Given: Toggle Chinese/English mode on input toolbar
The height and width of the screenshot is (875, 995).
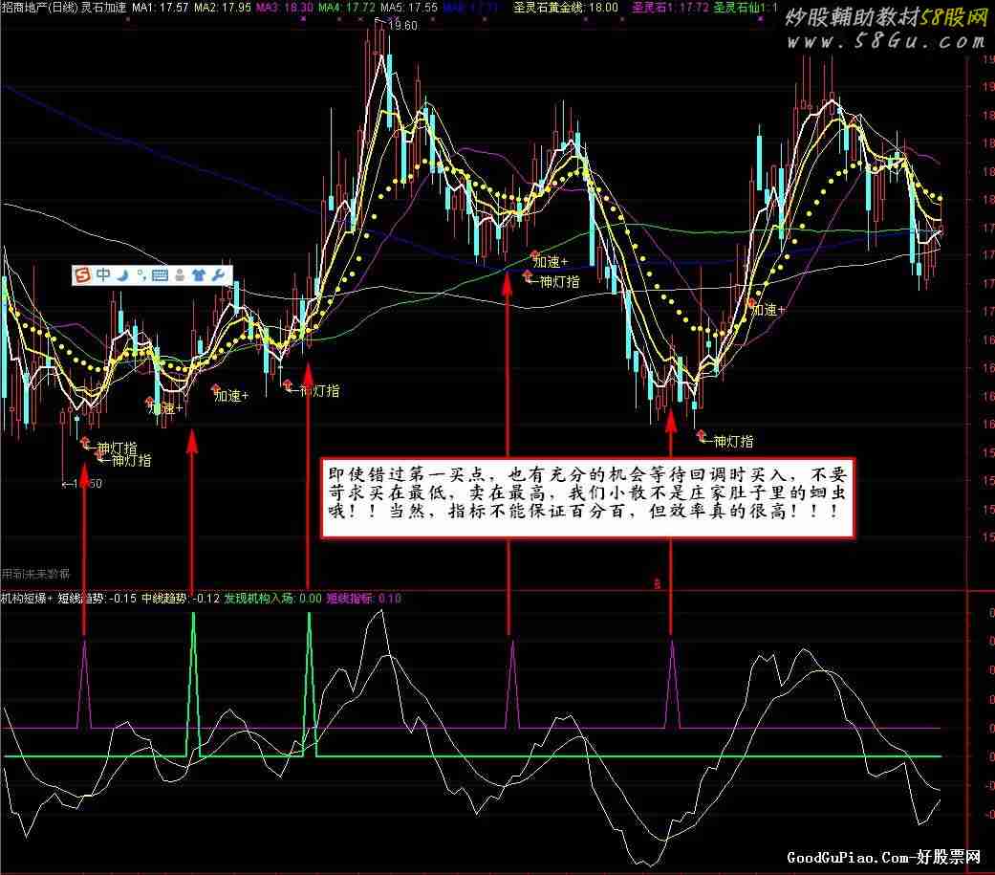Looking at the screenshot, I should pos(103,275).
